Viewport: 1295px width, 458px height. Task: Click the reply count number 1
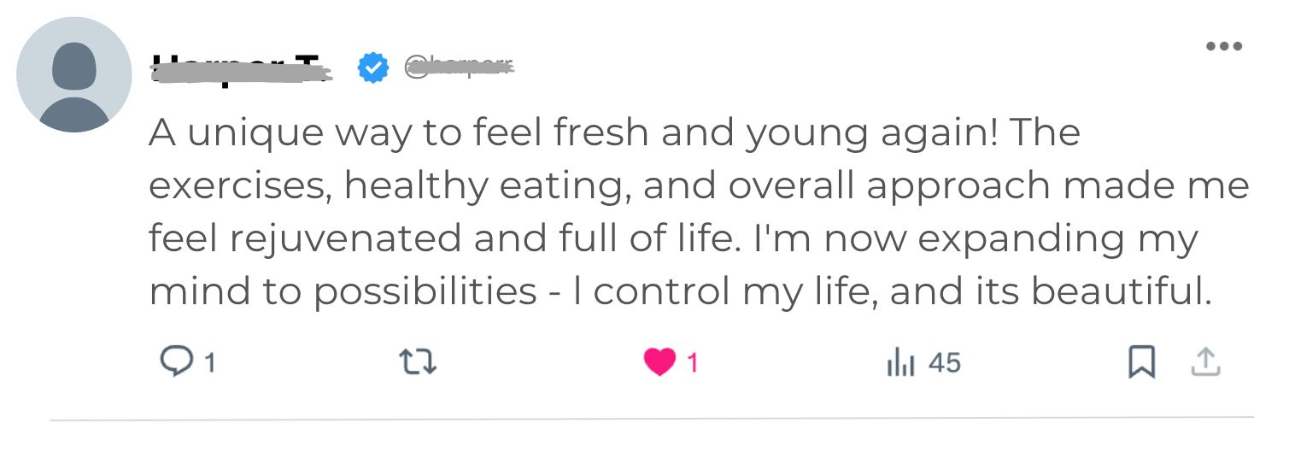[209, 363]
